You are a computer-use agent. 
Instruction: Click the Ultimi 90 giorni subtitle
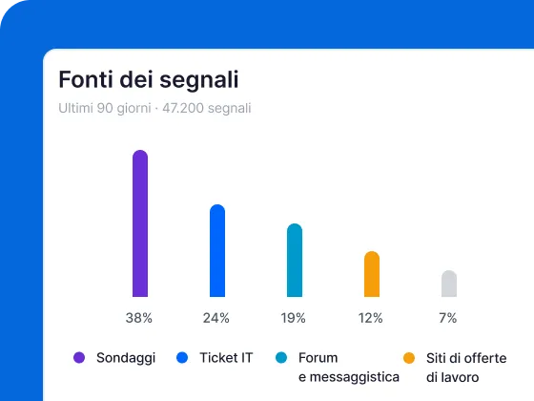click(105, 108)
